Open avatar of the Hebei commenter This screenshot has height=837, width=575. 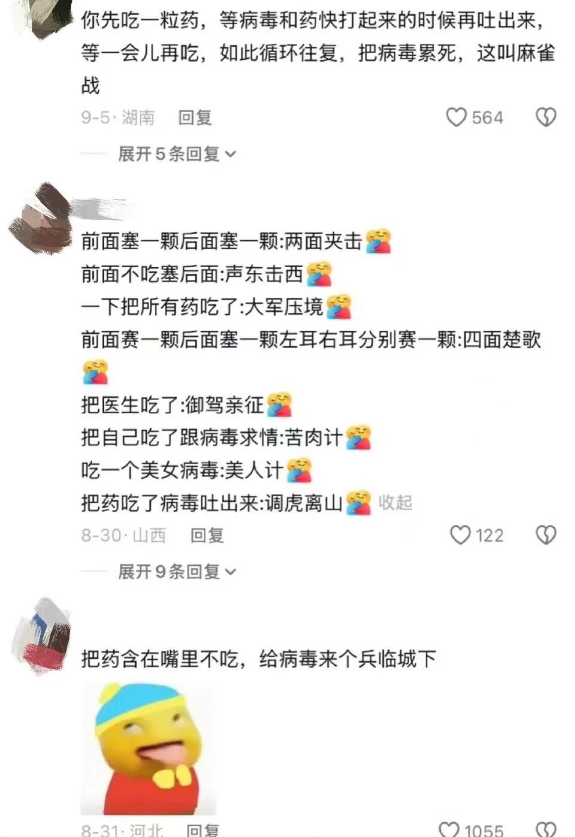[42, 636]
